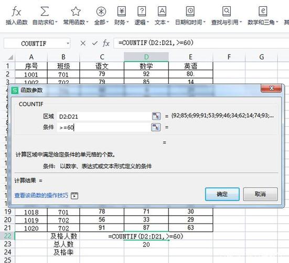289x263 pixels.
Task: Select column D header
Action: 146,57
